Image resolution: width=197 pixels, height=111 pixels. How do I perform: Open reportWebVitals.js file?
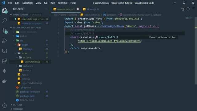[30, 83]
